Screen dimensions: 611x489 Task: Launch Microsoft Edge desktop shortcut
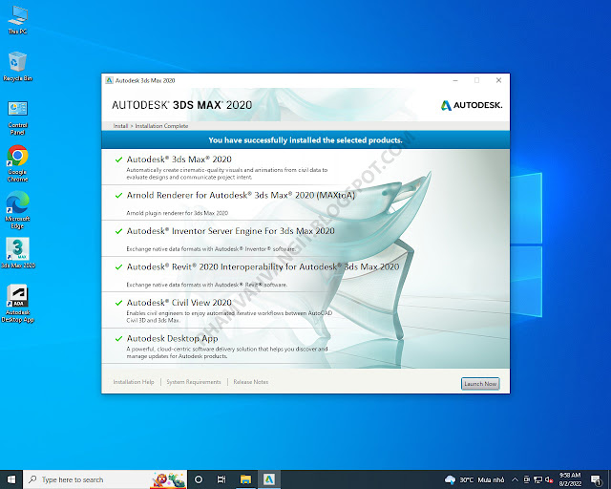[17, 210]
